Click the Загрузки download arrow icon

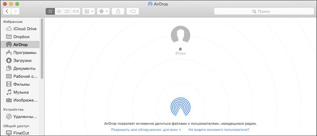9,60
